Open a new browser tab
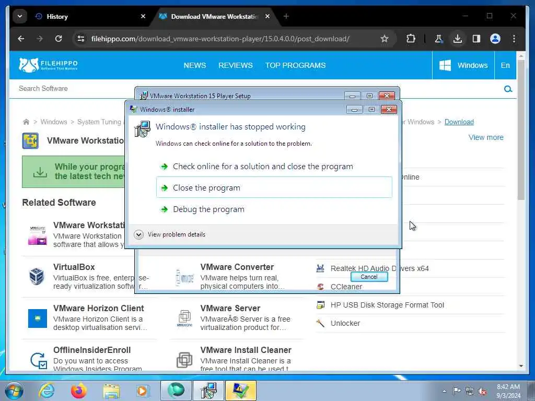Image resolution: width=535 pixels, height=401 pixels. pyautogui.click(x=286, y=16)
